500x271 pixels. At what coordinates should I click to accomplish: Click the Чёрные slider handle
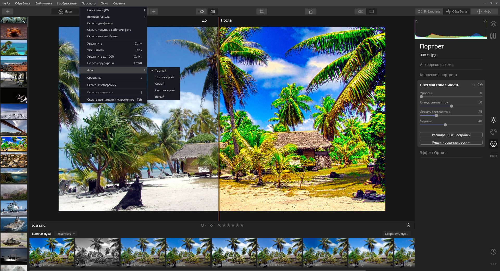[445, 125]
